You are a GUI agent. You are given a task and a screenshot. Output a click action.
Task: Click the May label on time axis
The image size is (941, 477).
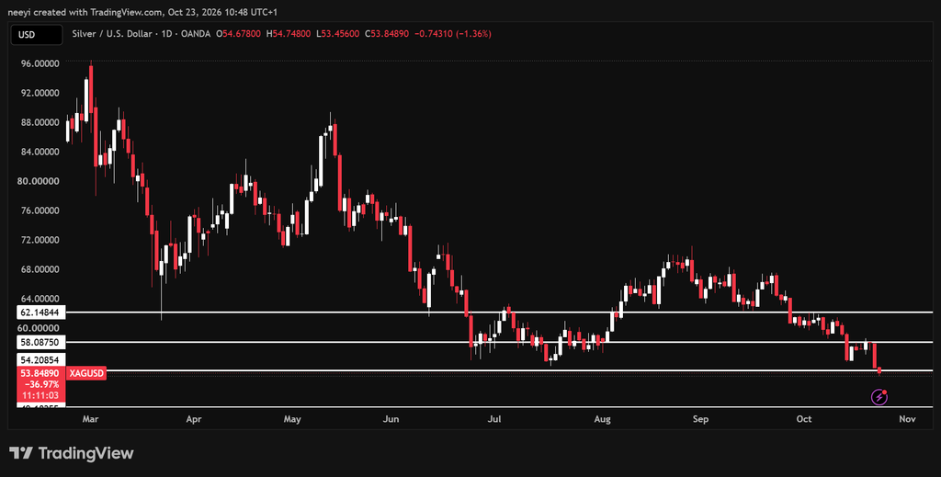click(292, 419)
